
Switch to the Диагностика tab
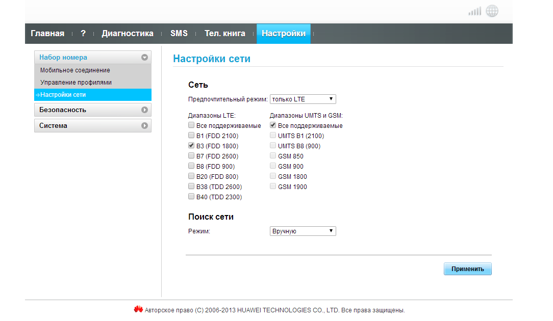click(x=128, y=34)
